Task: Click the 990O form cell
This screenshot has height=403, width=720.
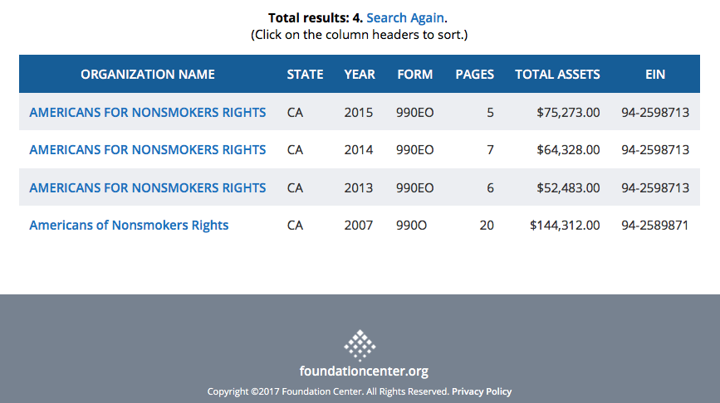Action: [x=412, y=225]
